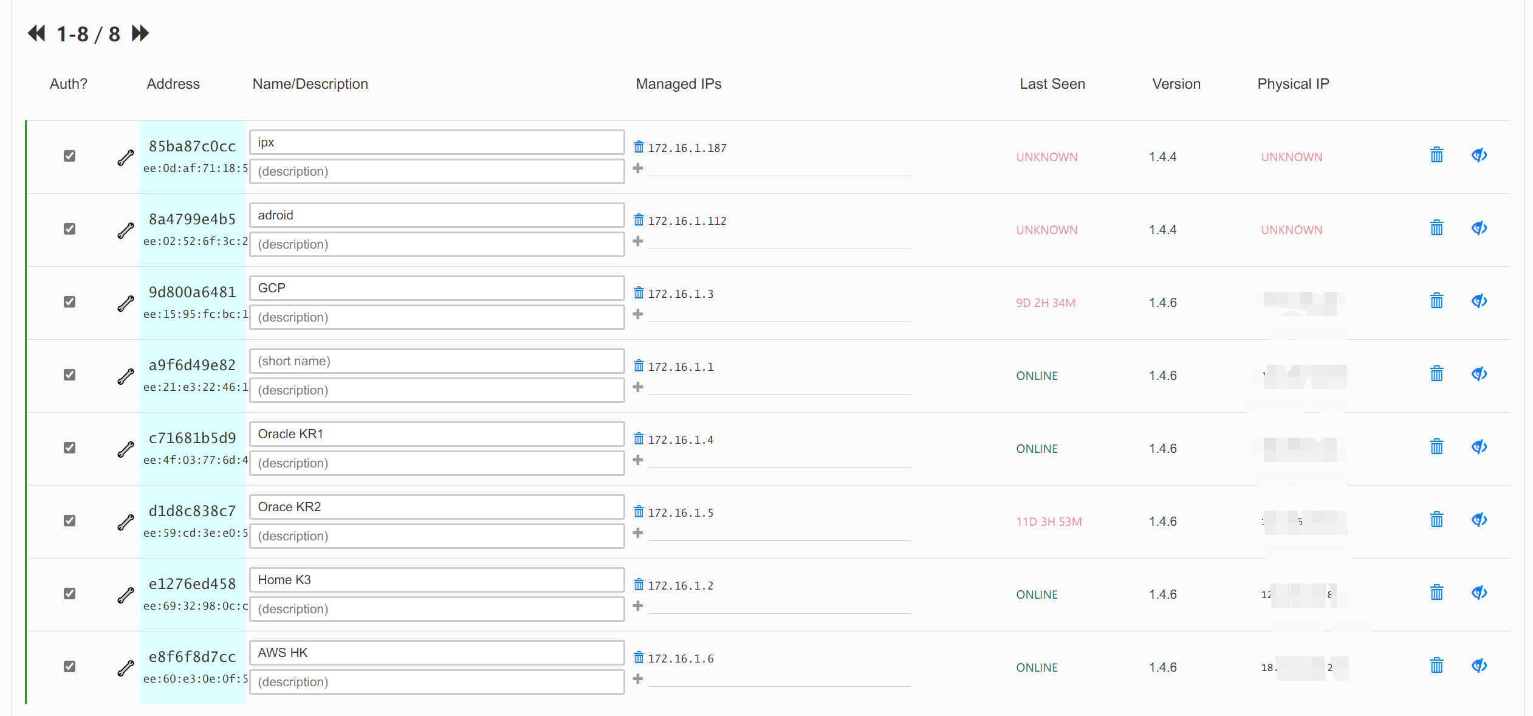Image resolution: width=1533 pixels, height=716 pixels.
Task: Show hidden physical IP for Oracle KR1
Action: click(x=1479, y=447)
